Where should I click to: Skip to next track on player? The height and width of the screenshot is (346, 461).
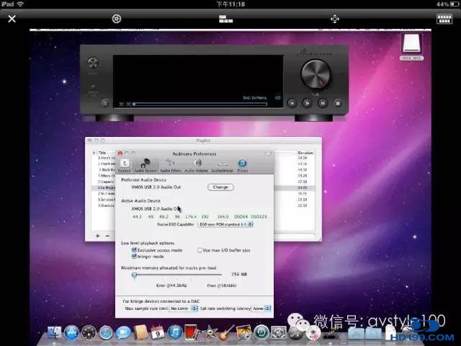pos(323,103)
